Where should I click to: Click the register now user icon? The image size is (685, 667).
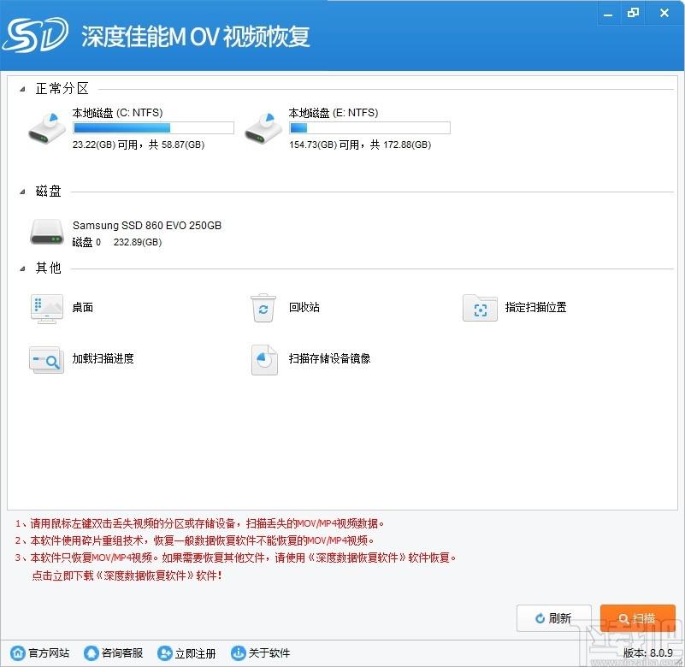click(164, 653)
